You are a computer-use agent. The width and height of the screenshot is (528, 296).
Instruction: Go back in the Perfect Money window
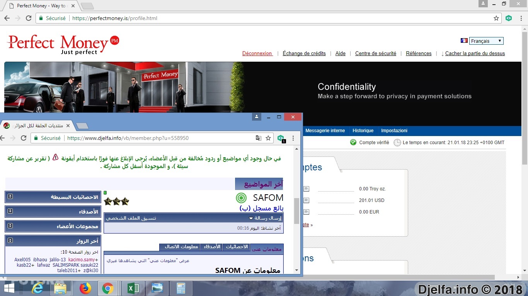(7, 18)
